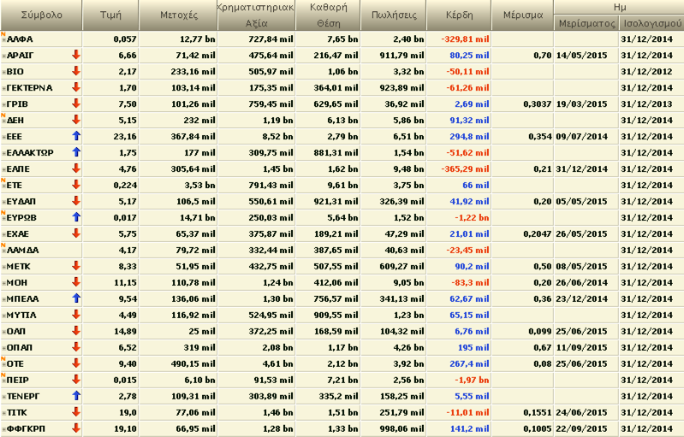Select the ΛΑΜΔΑ symbol cell

tap(41, 250)
